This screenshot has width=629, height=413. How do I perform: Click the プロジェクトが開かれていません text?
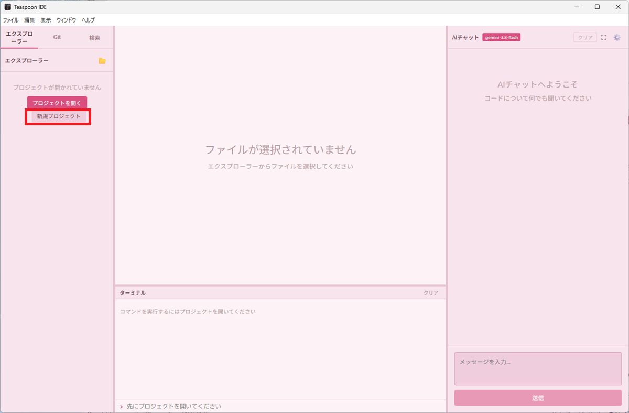(x=57, y=88)
